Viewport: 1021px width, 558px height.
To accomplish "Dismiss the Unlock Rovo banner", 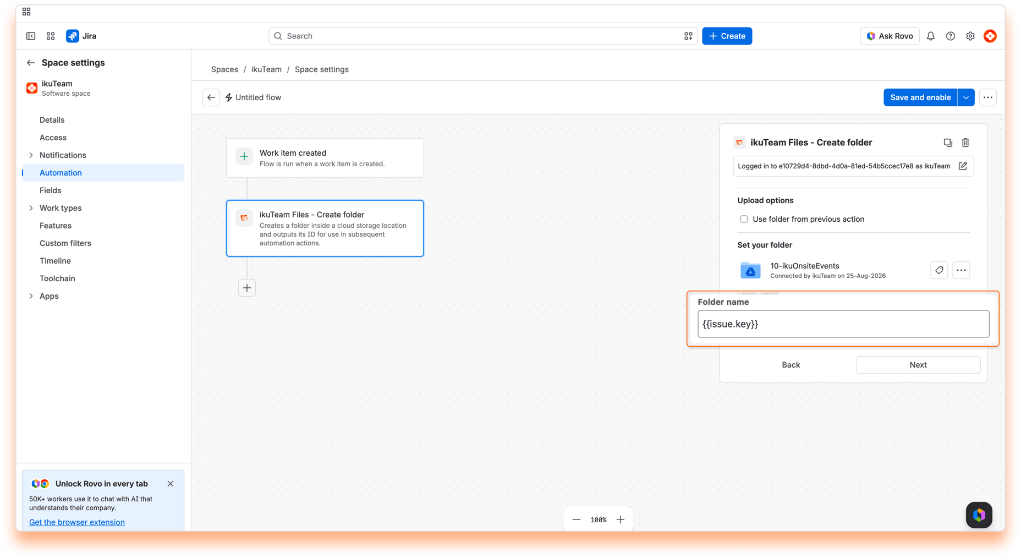I will click(x=171, y=484).
